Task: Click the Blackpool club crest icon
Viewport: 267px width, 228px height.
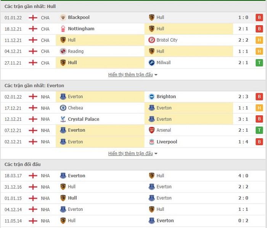Action: click(63, 18)
